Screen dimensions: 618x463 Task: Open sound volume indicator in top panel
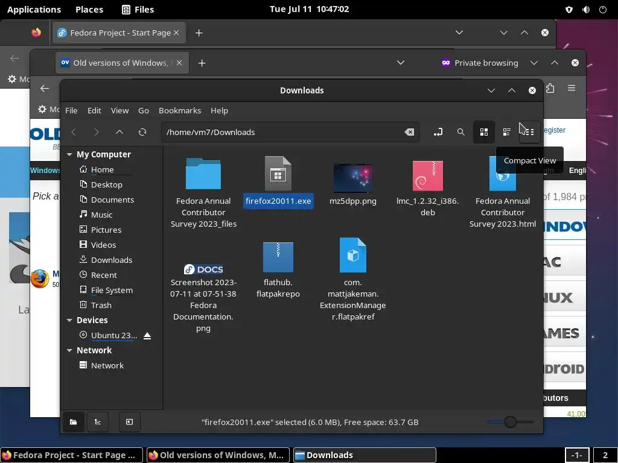[x=586, y=10]
